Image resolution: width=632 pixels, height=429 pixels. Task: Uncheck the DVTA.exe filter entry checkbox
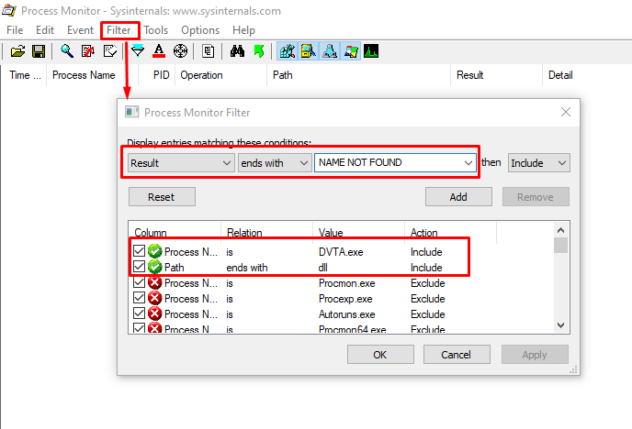[x=140, y=252]
